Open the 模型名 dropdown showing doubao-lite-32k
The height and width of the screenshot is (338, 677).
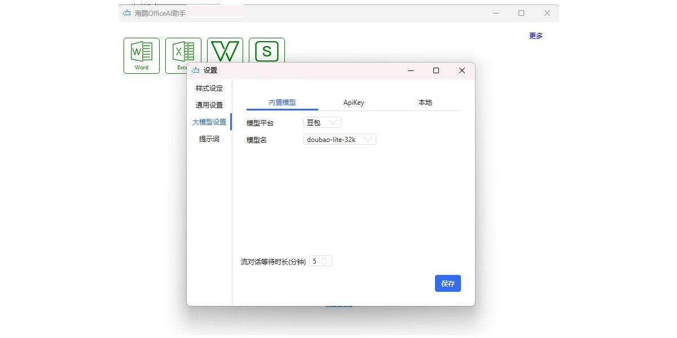pos(340,140)
